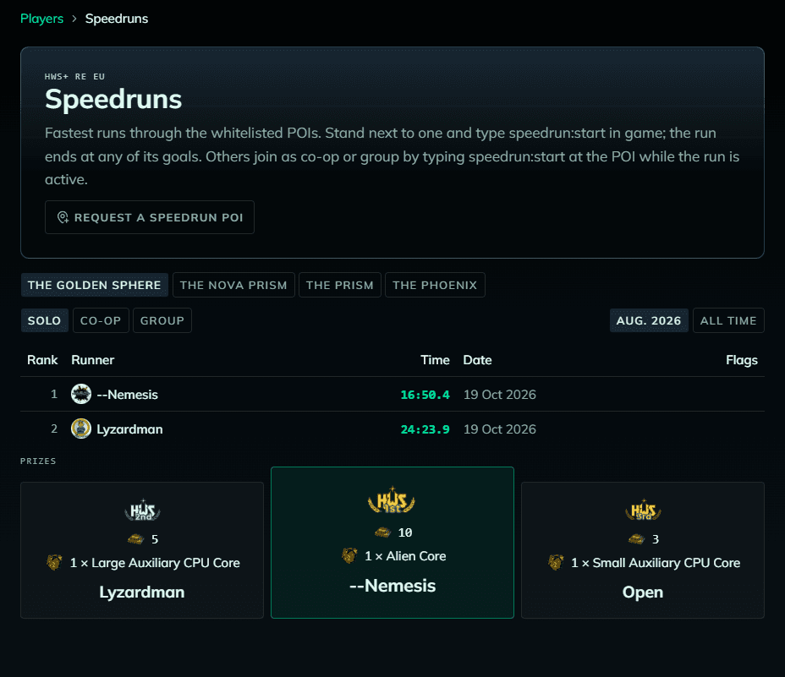Click the Runner column header
The width and height of the screenshot is (785, 677).
(x=92, y=360)
